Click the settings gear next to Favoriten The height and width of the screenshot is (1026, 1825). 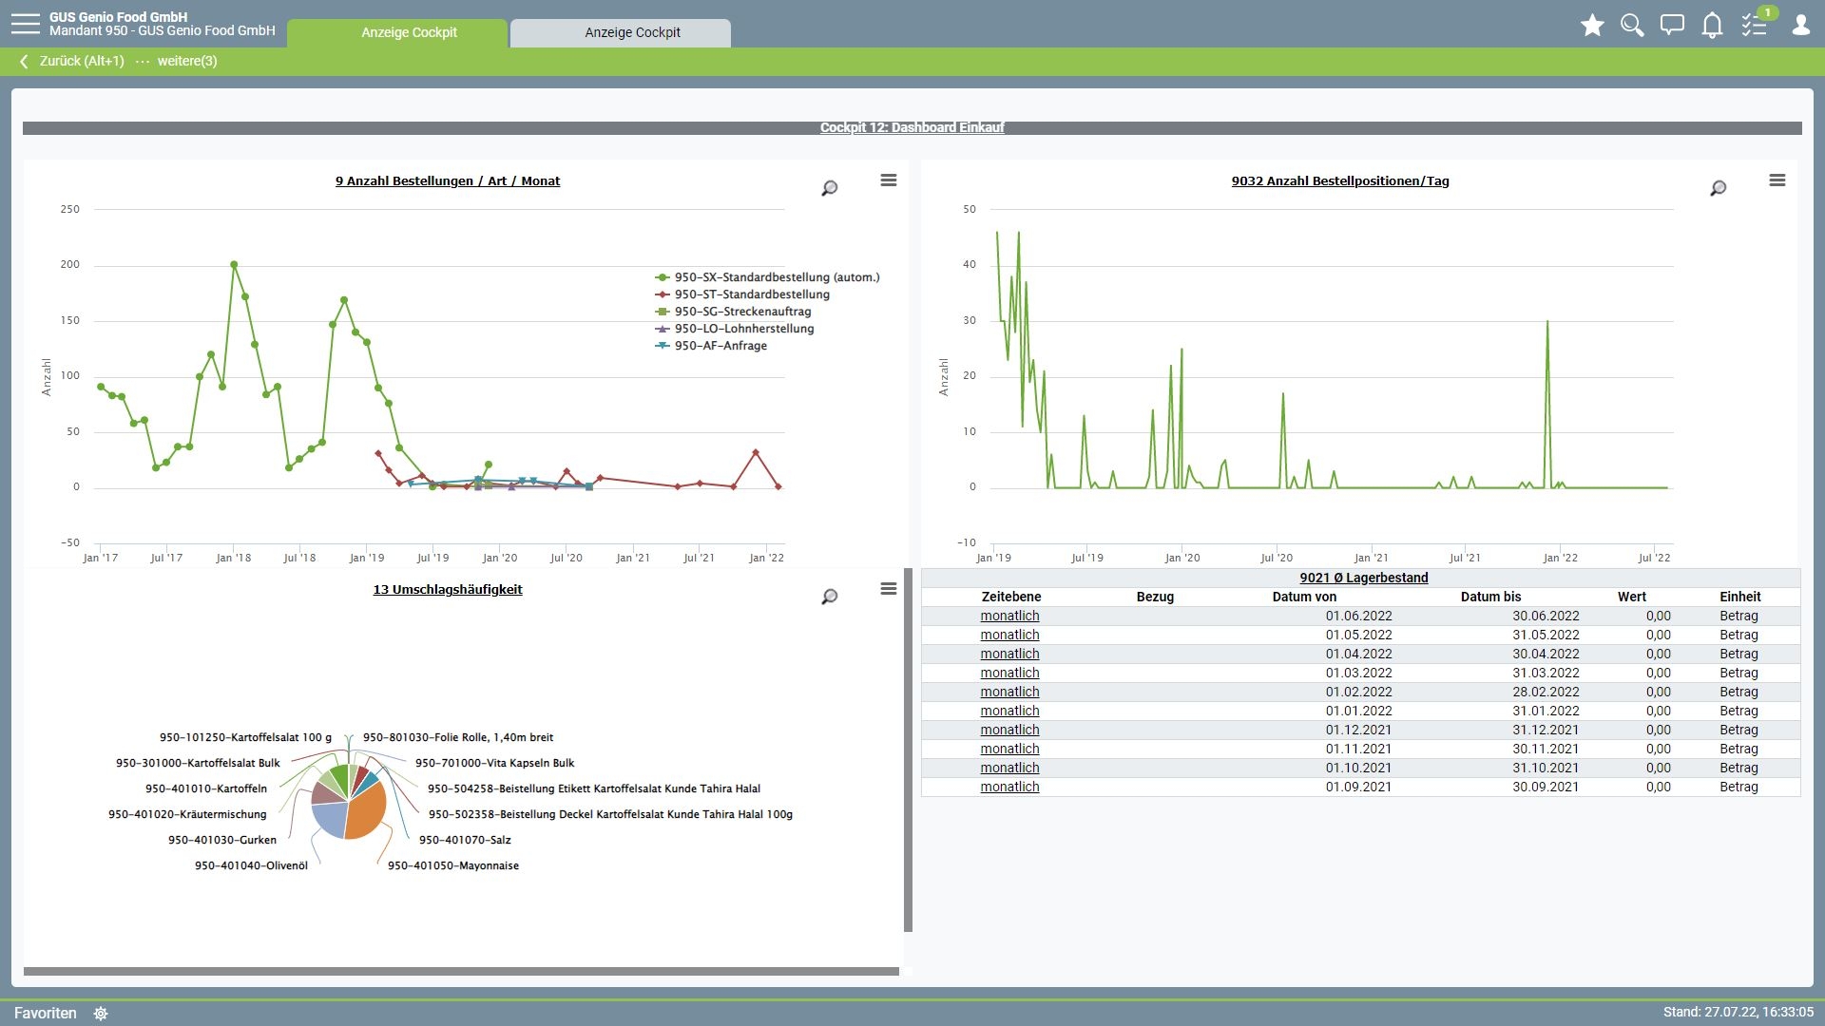coord(101,1014)
